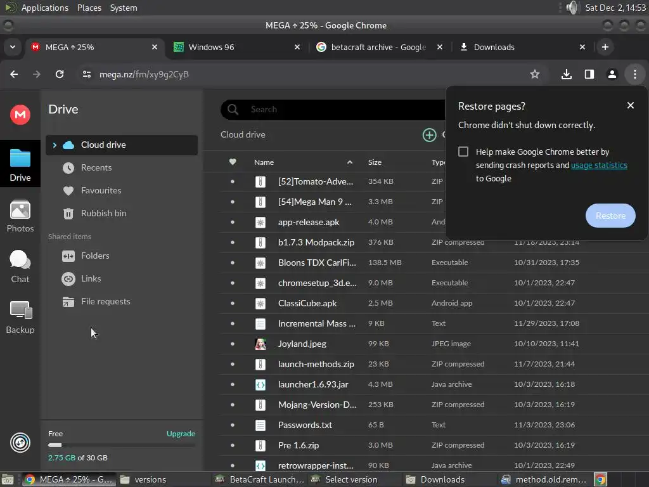The image size is (649, 487).
Task: Close the Windows 96 tab
Action: click(x=297, y=47)
